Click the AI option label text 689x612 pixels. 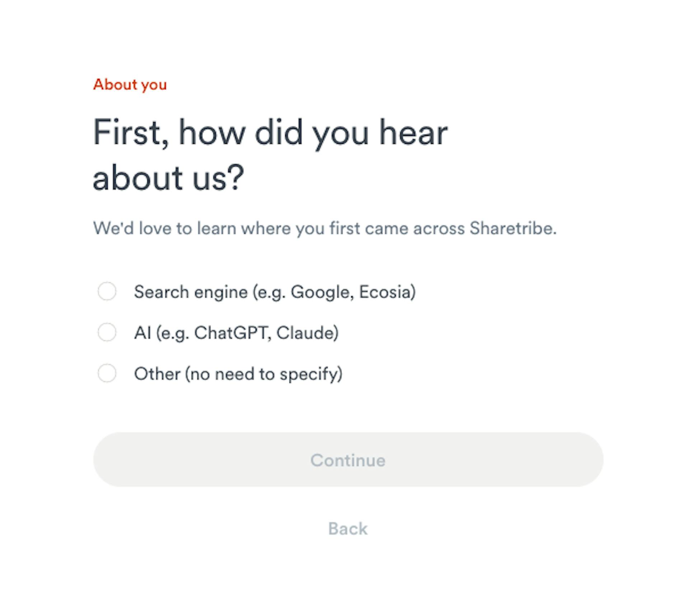point(236,333)
